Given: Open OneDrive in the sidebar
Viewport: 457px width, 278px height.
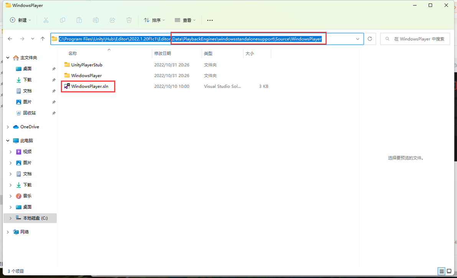Looking at the screenshot, I should [x=30, y=127].
